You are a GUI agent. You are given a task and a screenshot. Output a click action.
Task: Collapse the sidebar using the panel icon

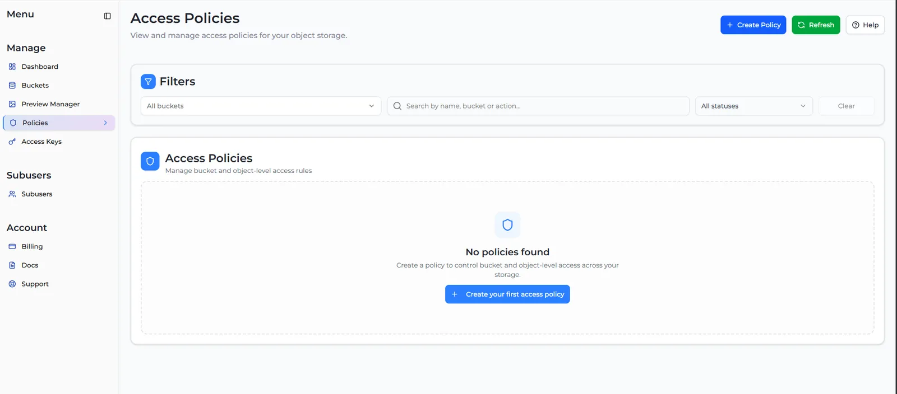click(107, 16)
